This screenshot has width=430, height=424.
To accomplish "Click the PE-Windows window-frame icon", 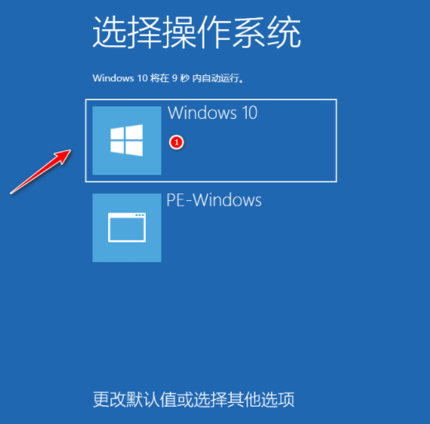I will pyautogui.click(x=127, y=228).
